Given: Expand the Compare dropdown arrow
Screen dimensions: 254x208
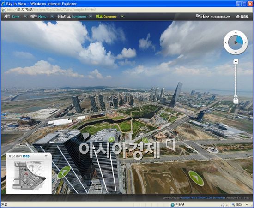Looking at the screenshot, I should [x=122, y=17].
